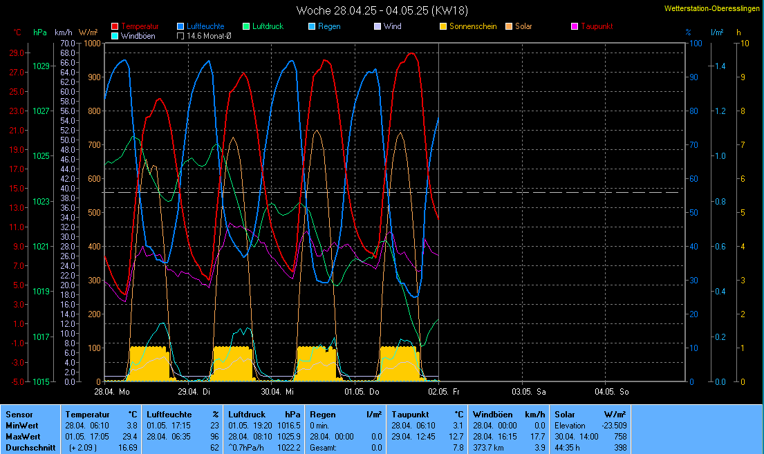Click the 'l/m²' axis unit above the chart
This screenshot has width=764, height=454.
coord(717,32)
